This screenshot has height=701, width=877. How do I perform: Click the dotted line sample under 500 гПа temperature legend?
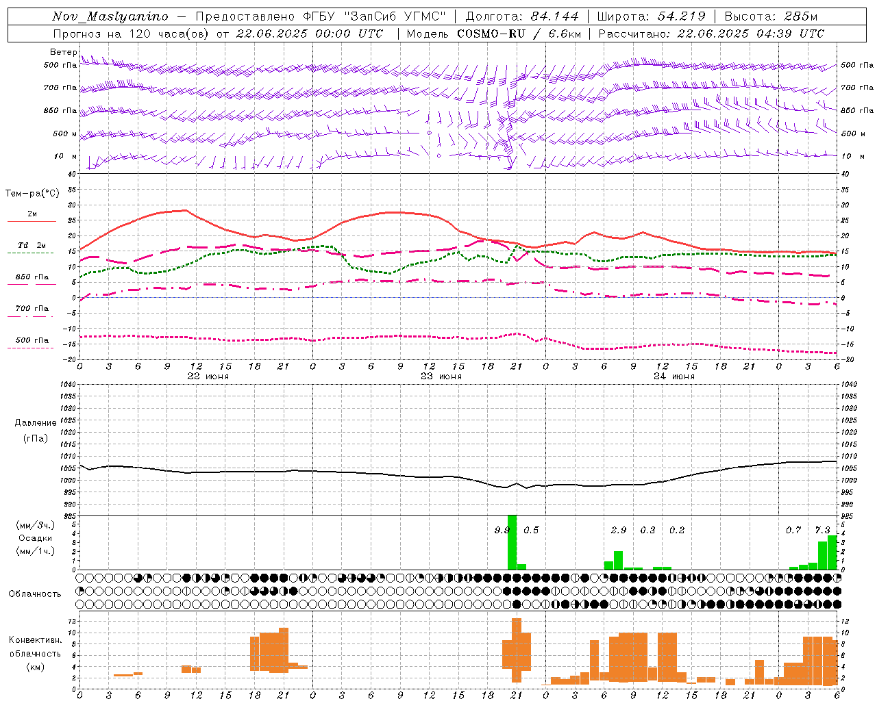coord(31,348)
